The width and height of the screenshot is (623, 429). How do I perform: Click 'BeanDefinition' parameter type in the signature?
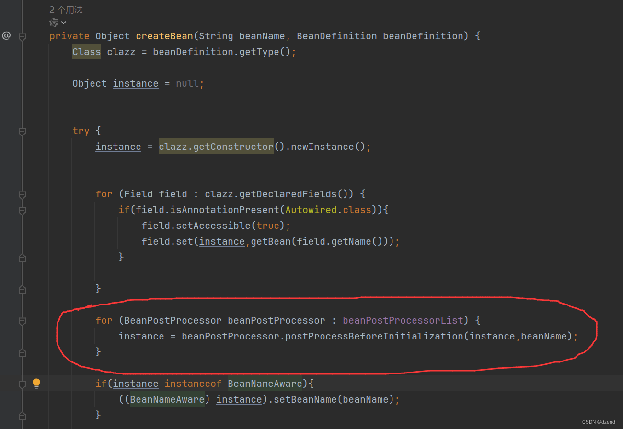point(337,36)
